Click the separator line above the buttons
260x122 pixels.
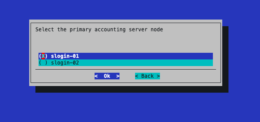[126, 69]
